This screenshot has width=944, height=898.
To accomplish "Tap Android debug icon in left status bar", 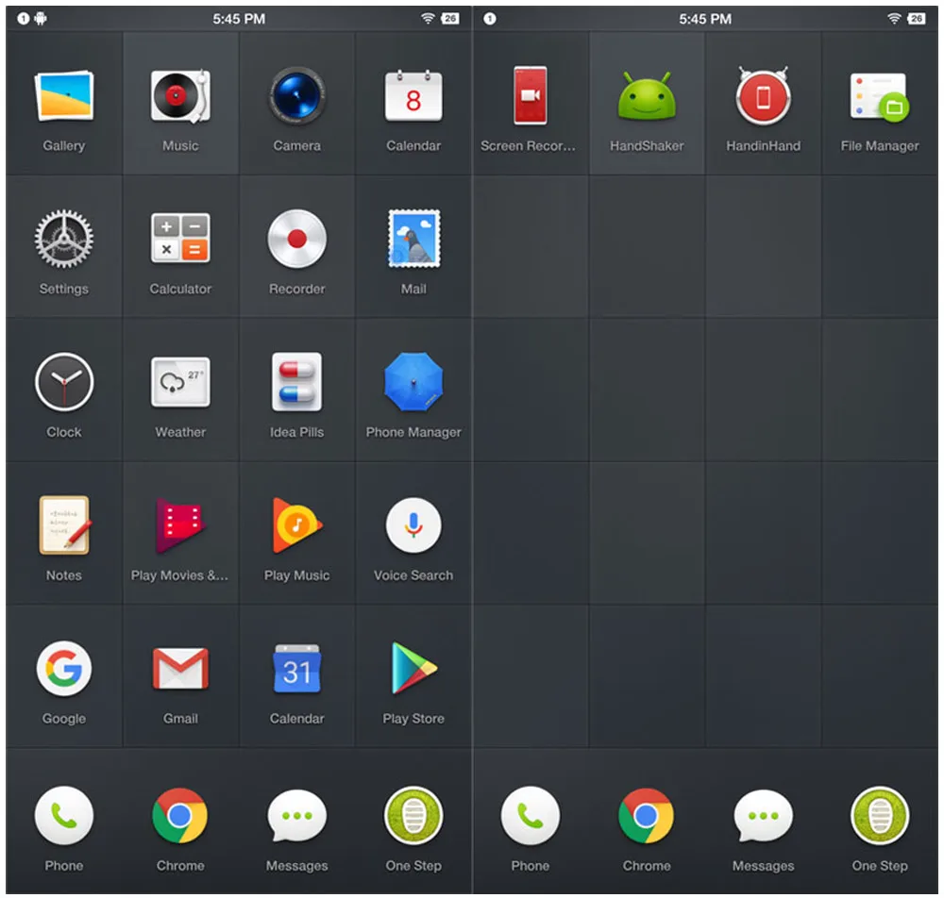I will tap(41, 19).
